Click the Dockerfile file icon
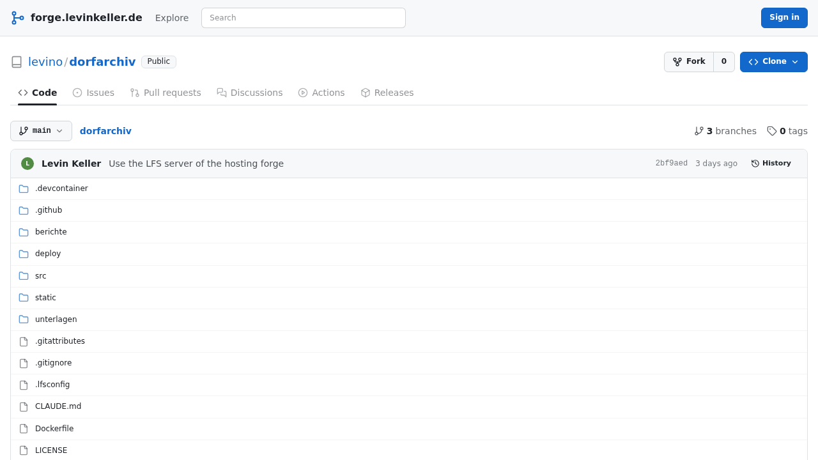The image size is (818, 460). 24,429
